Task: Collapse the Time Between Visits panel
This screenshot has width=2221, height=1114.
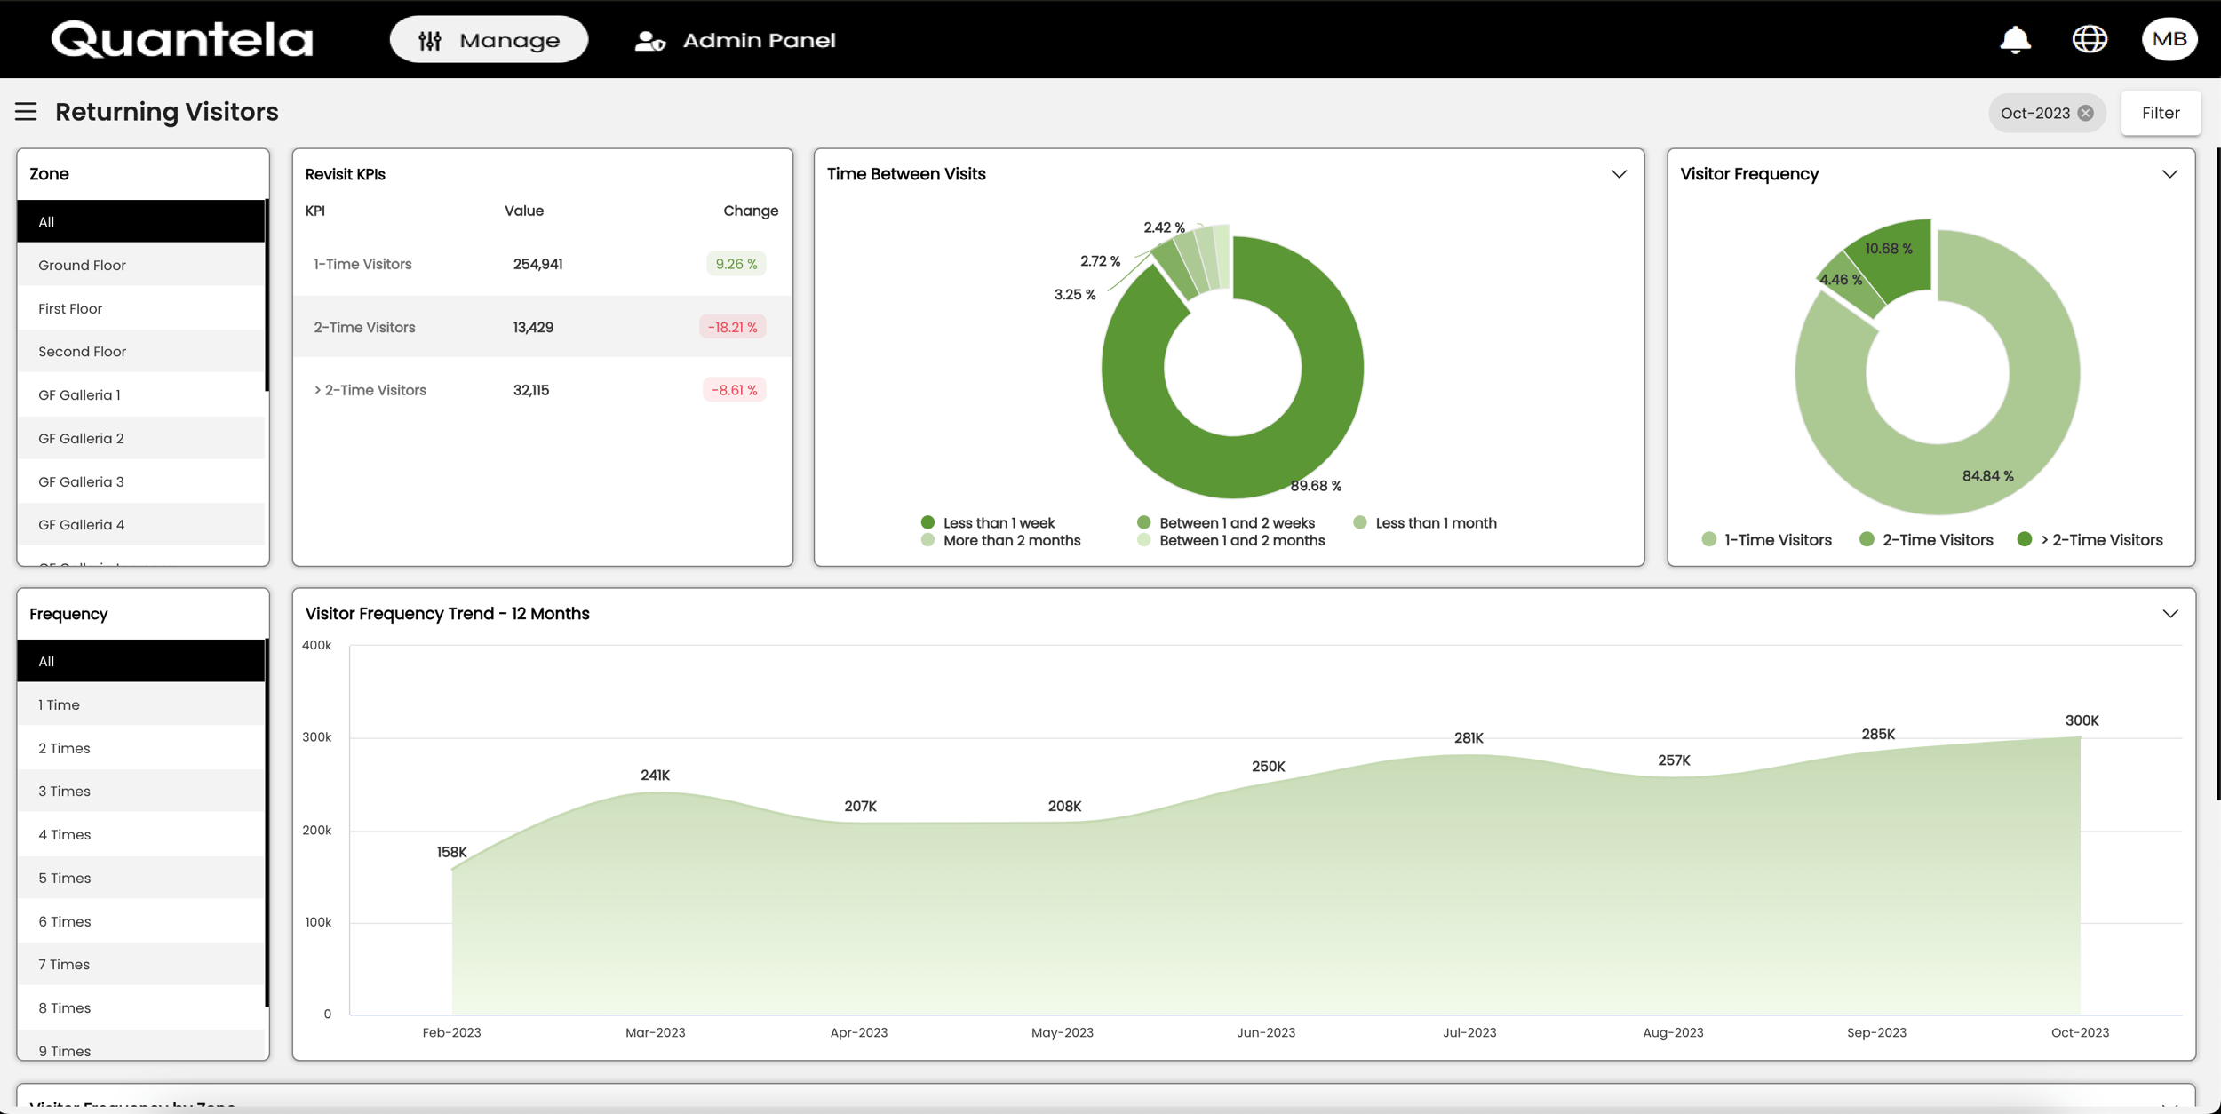Action: click(x=1619, y=173)
